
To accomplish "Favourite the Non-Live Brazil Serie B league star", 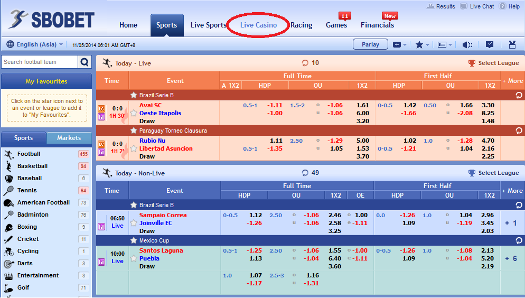I will click(x=134, y=205).
